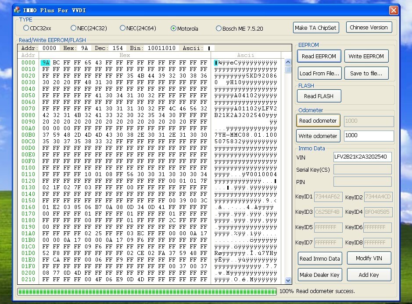Click the KeyID6 field
The image size is (412, 304).
(x=378, y=227)
